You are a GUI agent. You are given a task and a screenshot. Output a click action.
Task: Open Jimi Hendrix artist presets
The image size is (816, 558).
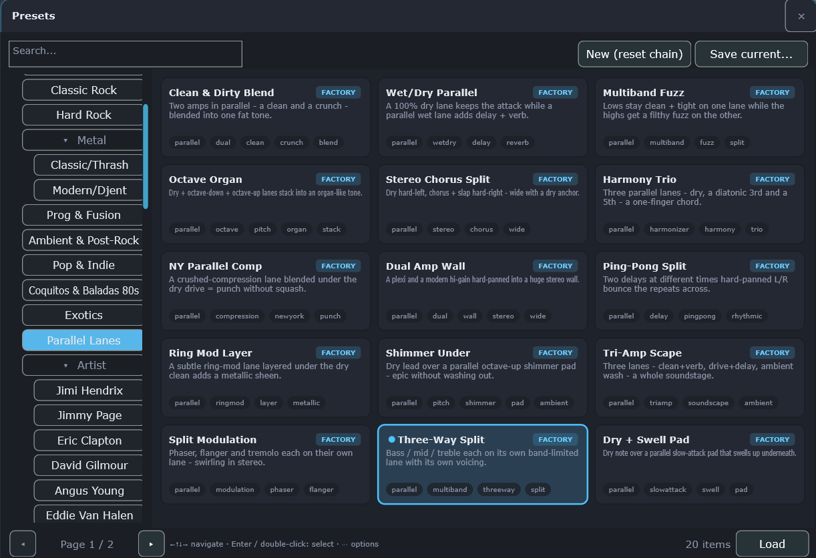coord(89,390)
